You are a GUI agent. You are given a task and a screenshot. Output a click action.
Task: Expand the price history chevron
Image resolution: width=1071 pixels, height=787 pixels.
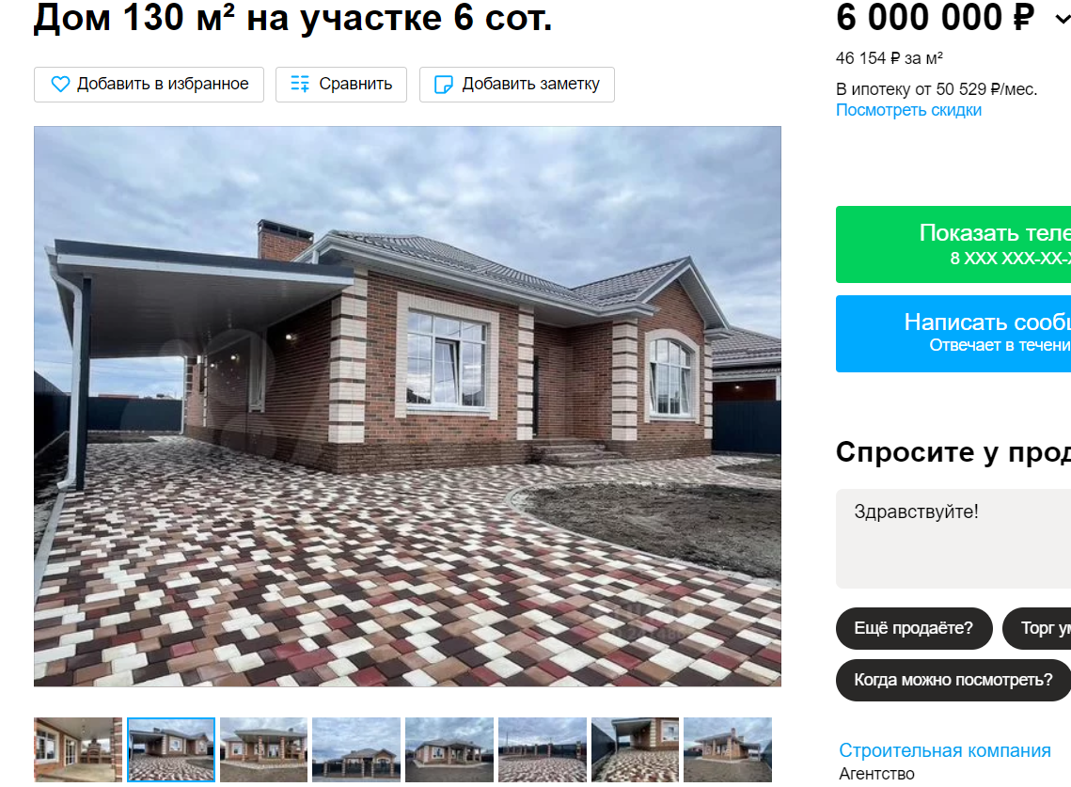tap(1063, 19)
